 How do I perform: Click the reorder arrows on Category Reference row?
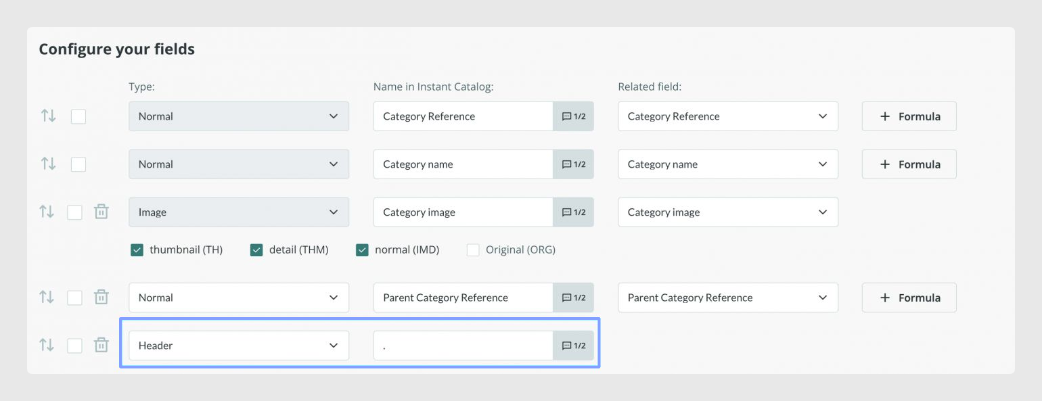(x=48, y=116)
